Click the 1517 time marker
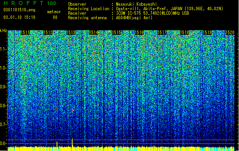The height and width of the screenshot is (151, 239). point(162,32)
